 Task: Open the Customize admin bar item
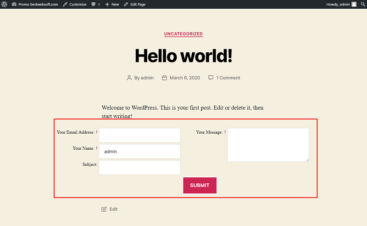click(x=75, y=4)
